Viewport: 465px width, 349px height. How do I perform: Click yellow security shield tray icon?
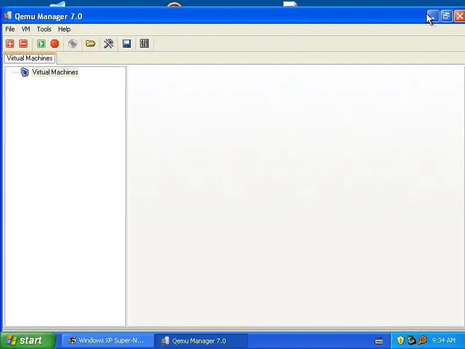click(x=400, y=340)
